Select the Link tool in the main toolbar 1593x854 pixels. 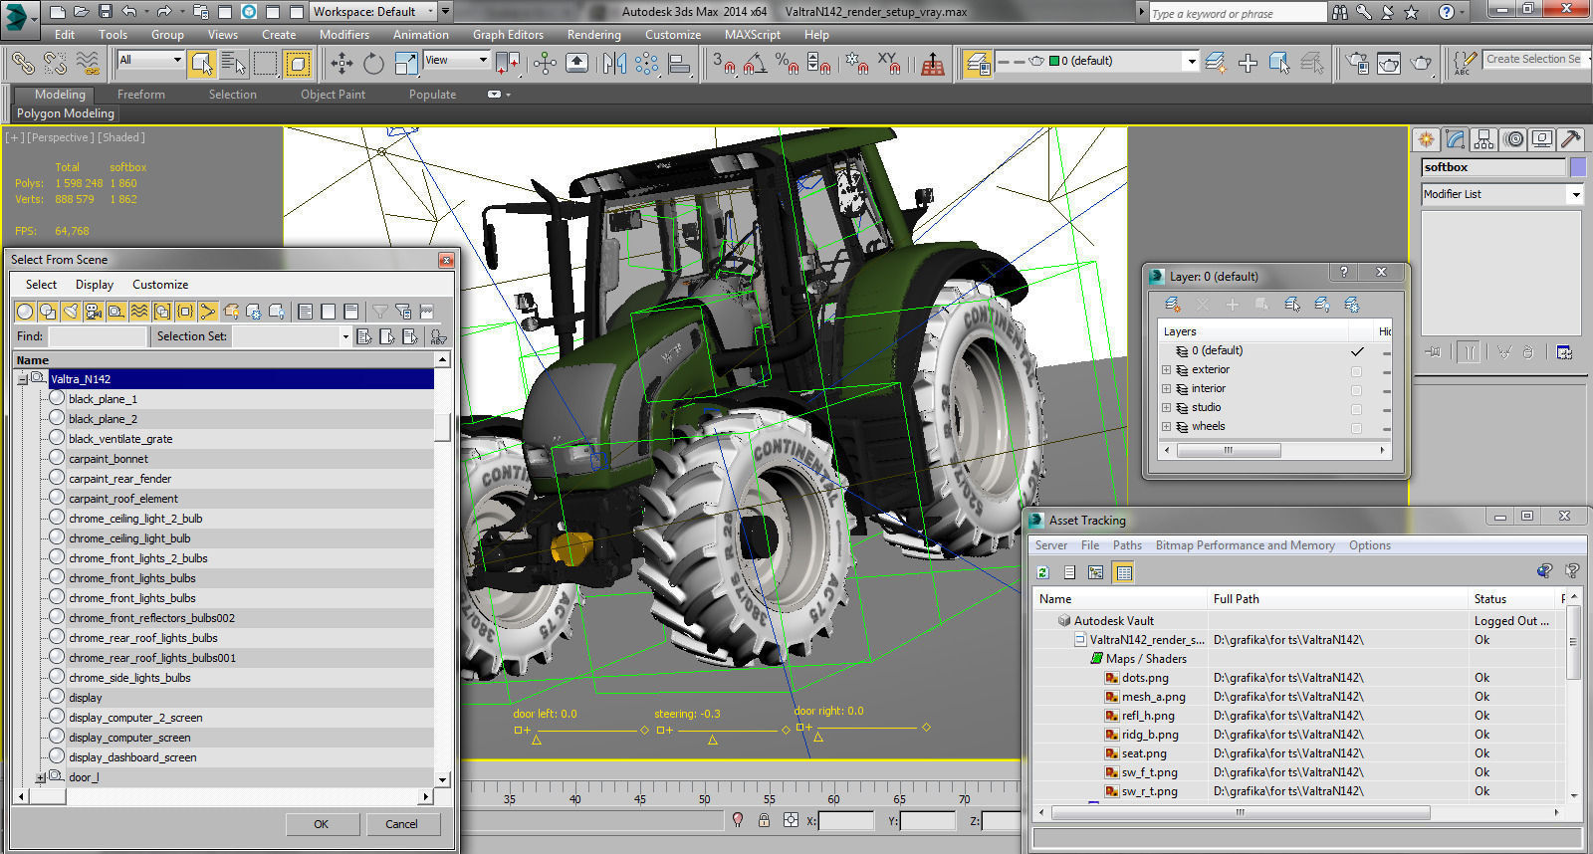pos(22,64)
